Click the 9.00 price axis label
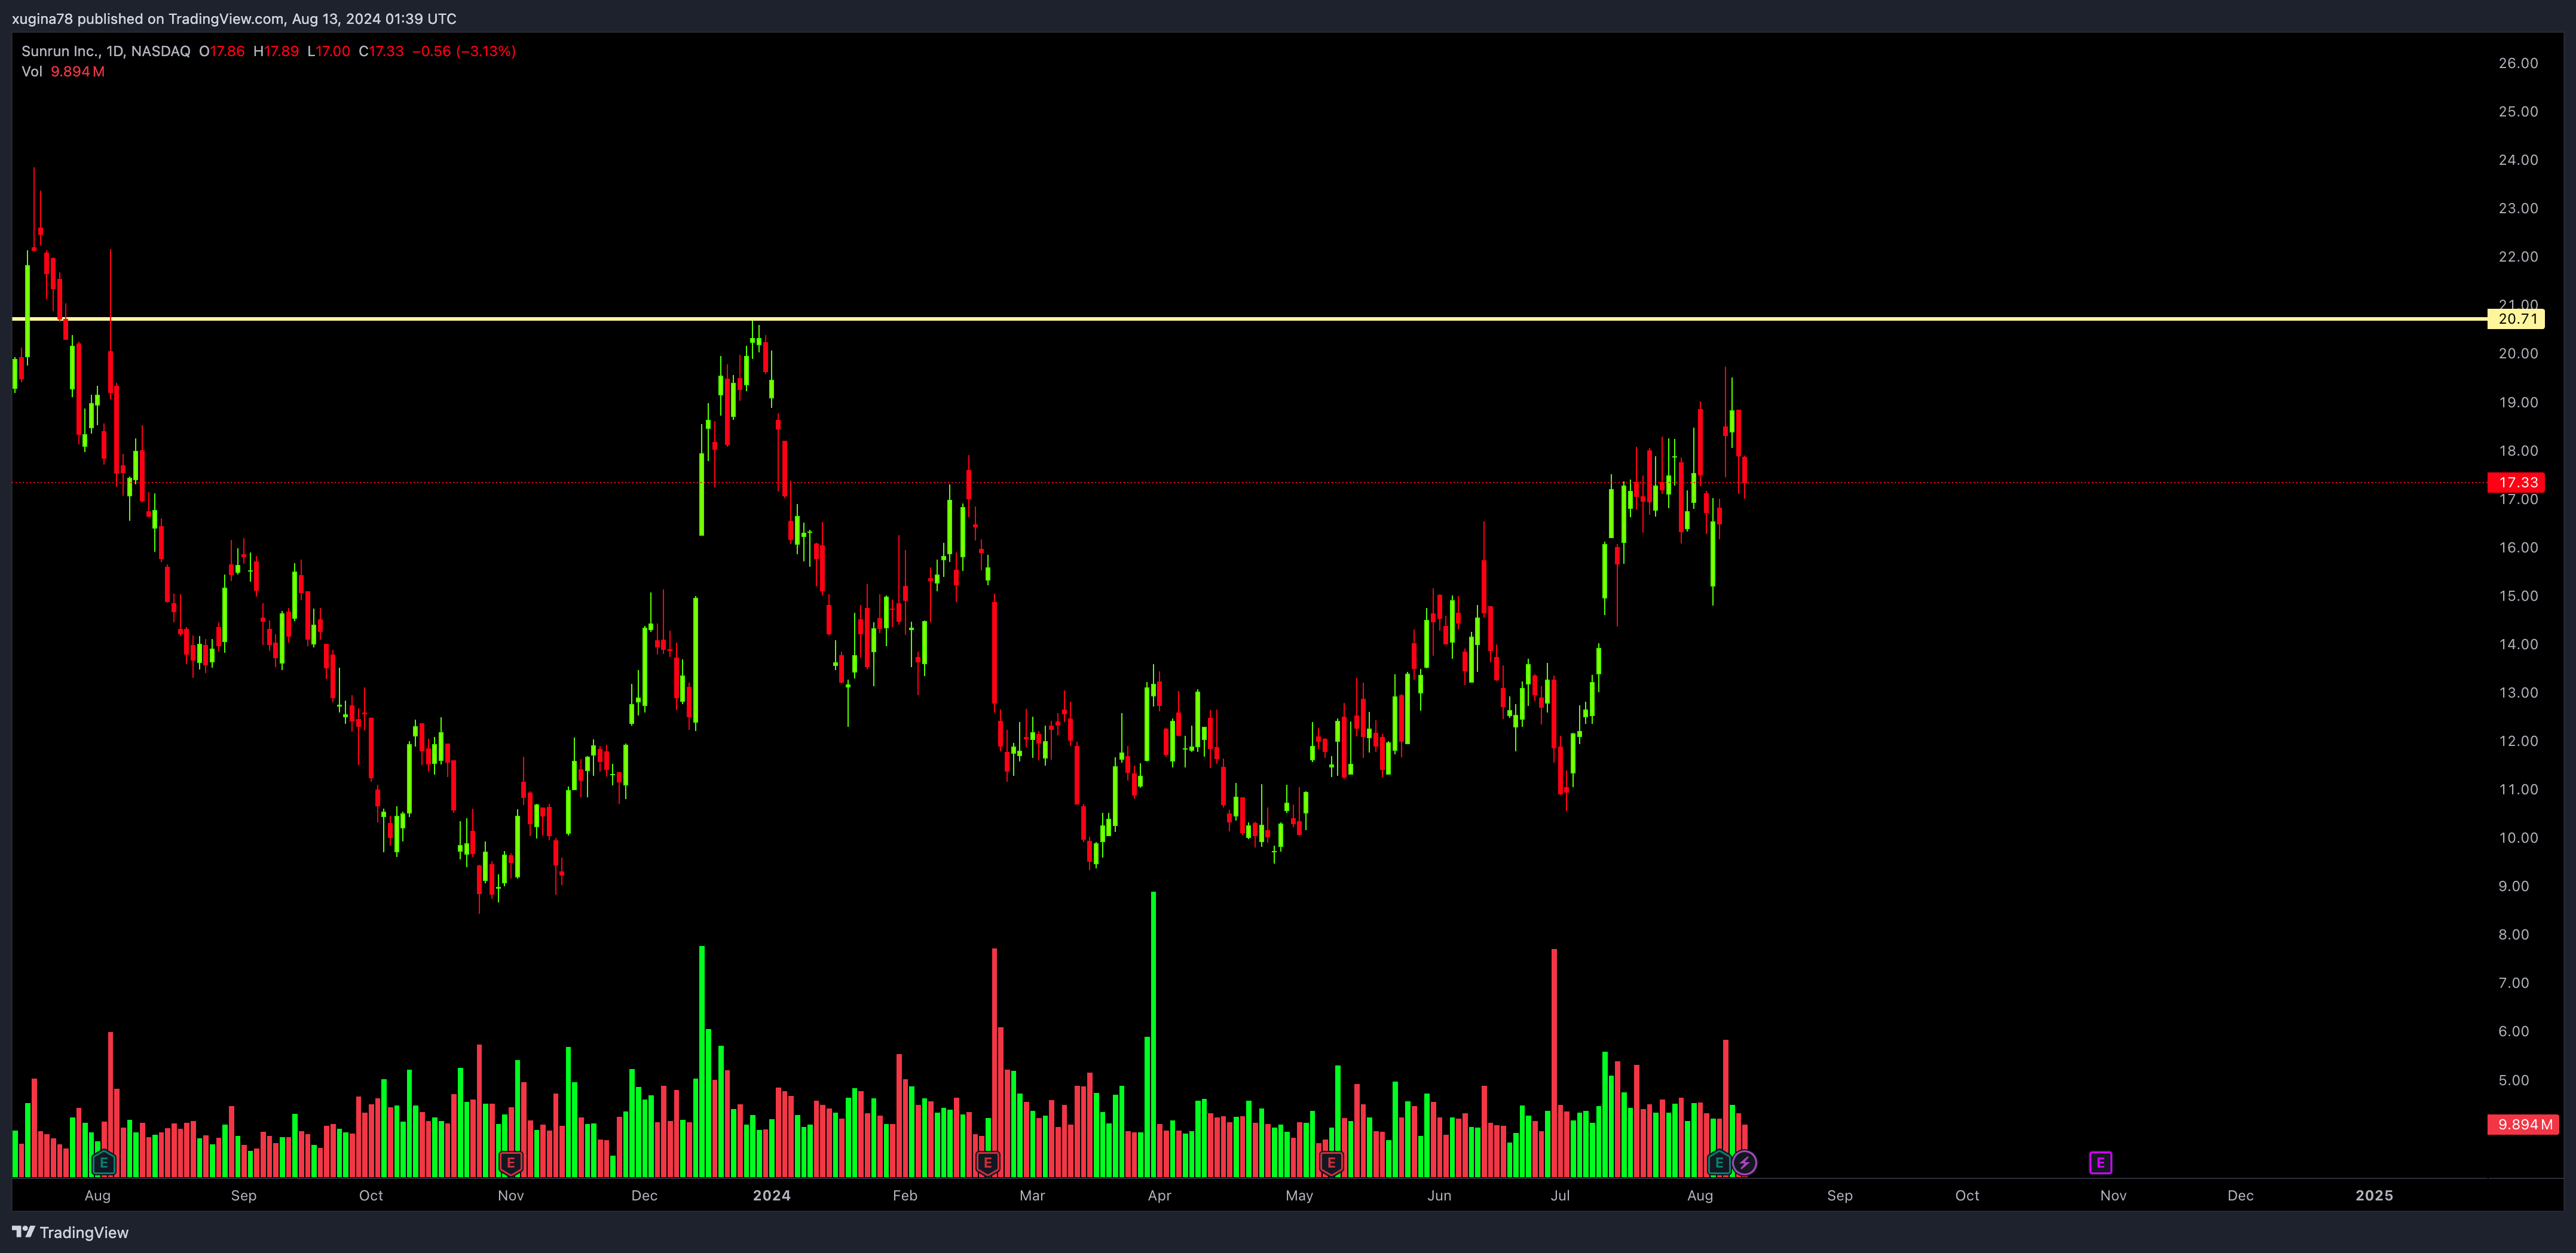The width and height of the screenshot is (2576, 1253). click(x=2513, y=886)
